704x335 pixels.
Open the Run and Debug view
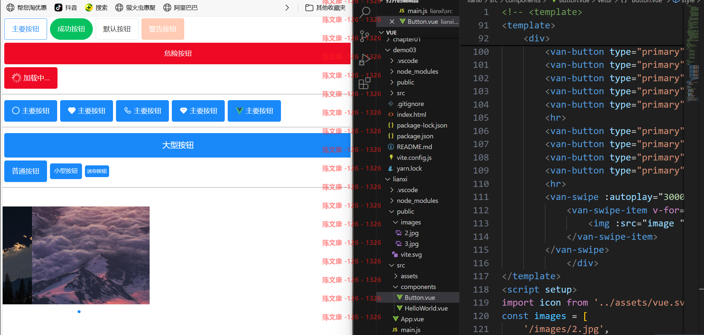tap(364, 60)
